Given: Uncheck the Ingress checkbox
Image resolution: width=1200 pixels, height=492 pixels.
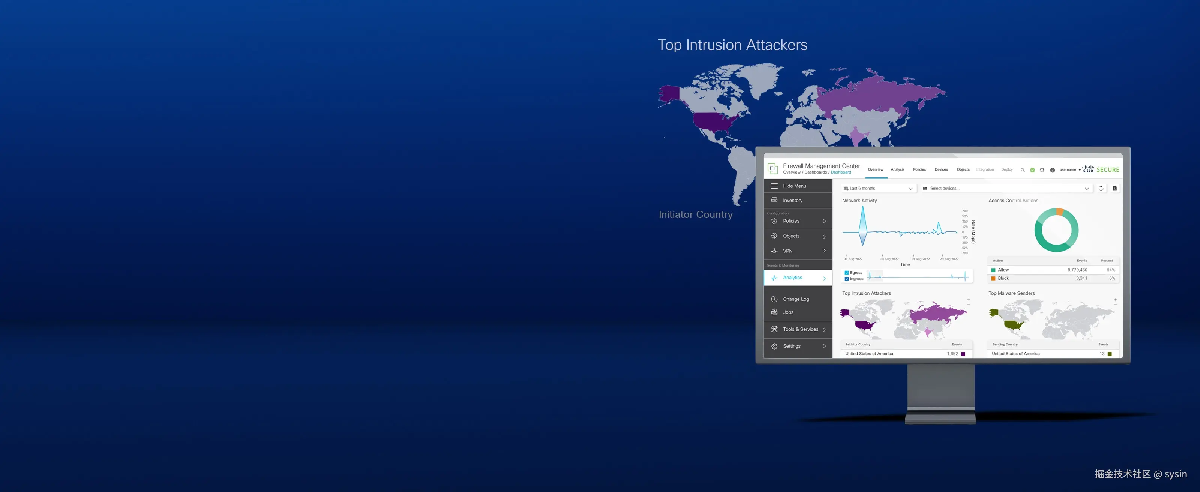Looking at the screenshot, I should click(x=847, y=279).
